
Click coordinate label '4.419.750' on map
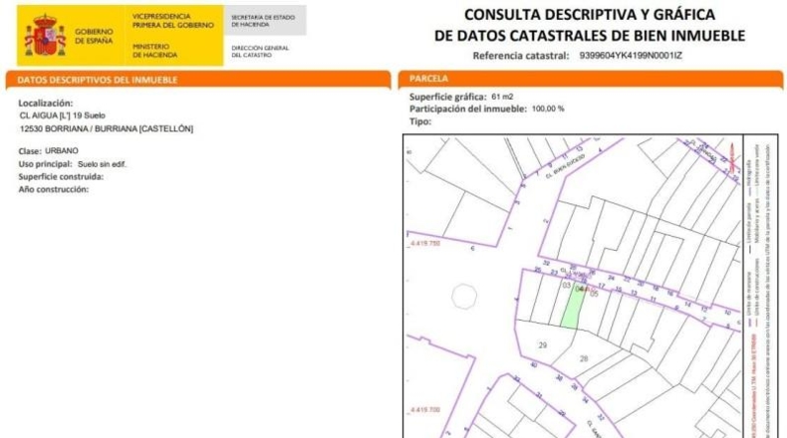424,243
